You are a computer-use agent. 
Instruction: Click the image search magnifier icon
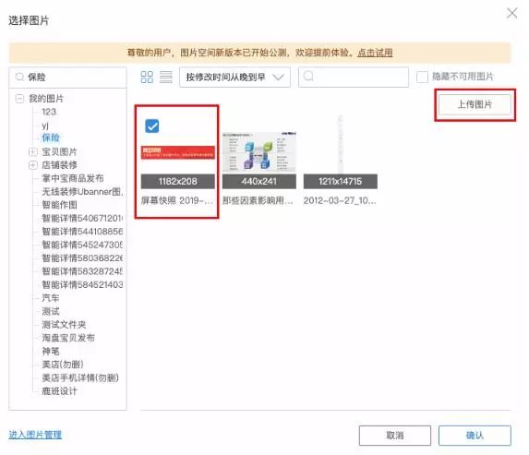[x=308, y=77]
